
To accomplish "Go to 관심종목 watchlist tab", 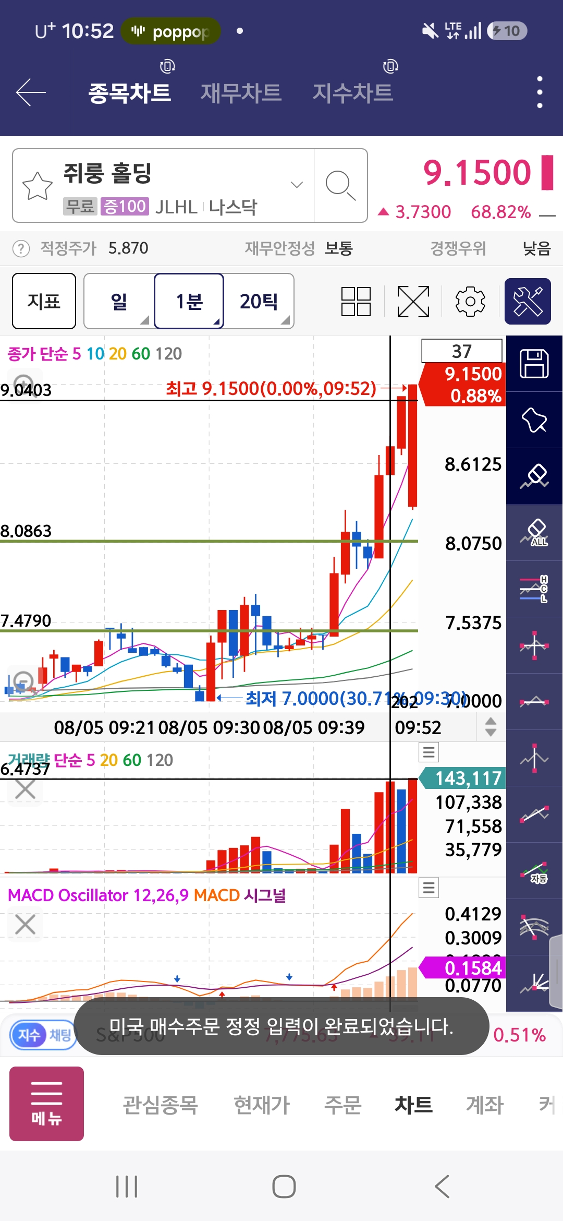I will point(160,1105).
